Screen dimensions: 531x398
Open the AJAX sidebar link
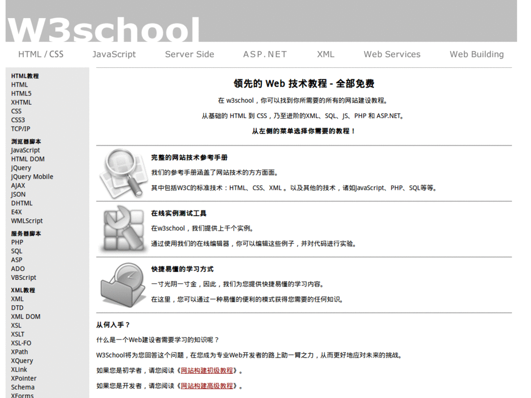18,185
